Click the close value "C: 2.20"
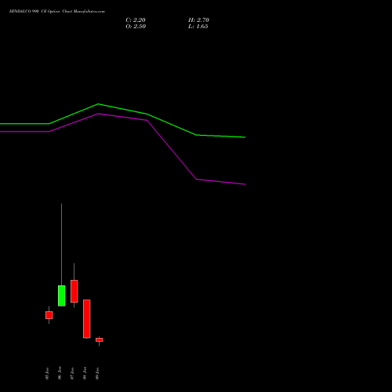The width and height of the screenshot is (392, 392). [136, 20]
